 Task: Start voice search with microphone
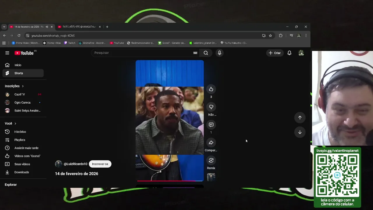(219, 53)
